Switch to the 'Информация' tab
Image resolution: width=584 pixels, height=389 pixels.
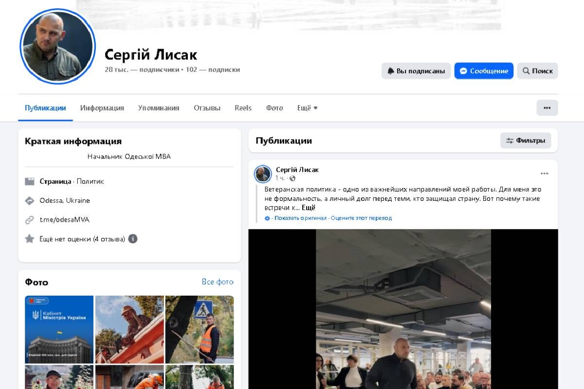click(x=102, y=108)
